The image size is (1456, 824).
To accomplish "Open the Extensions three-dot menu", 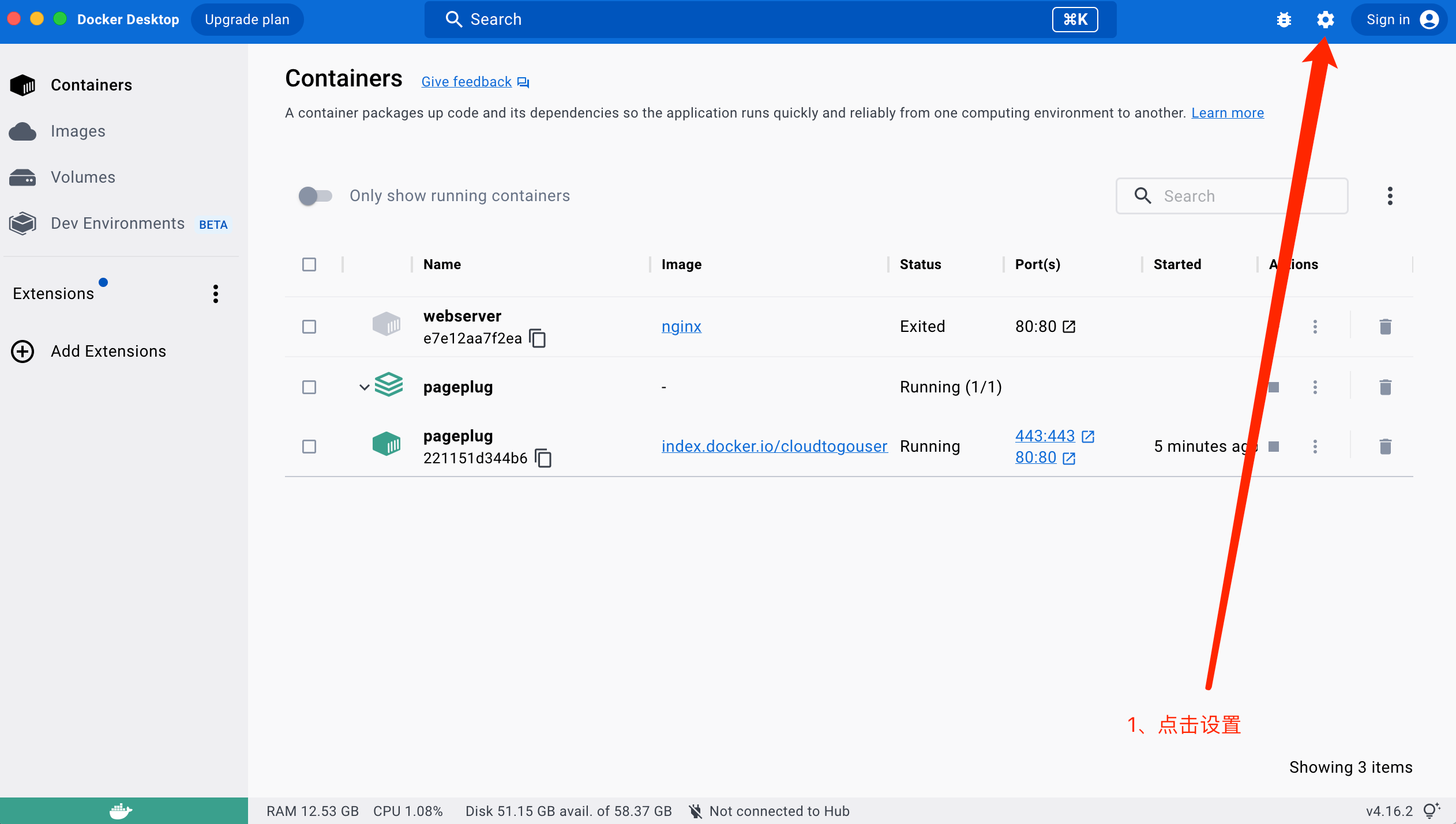I will tap(215, 294).
